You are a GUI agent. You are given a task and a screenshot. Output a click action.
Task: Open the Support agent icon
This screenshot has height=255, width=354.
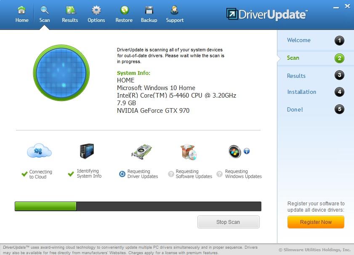coord(175,10)
